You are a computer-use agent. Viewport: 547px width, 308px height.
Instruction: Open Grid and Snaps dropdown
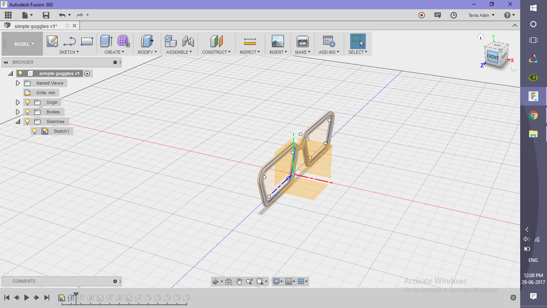[291, 282]
